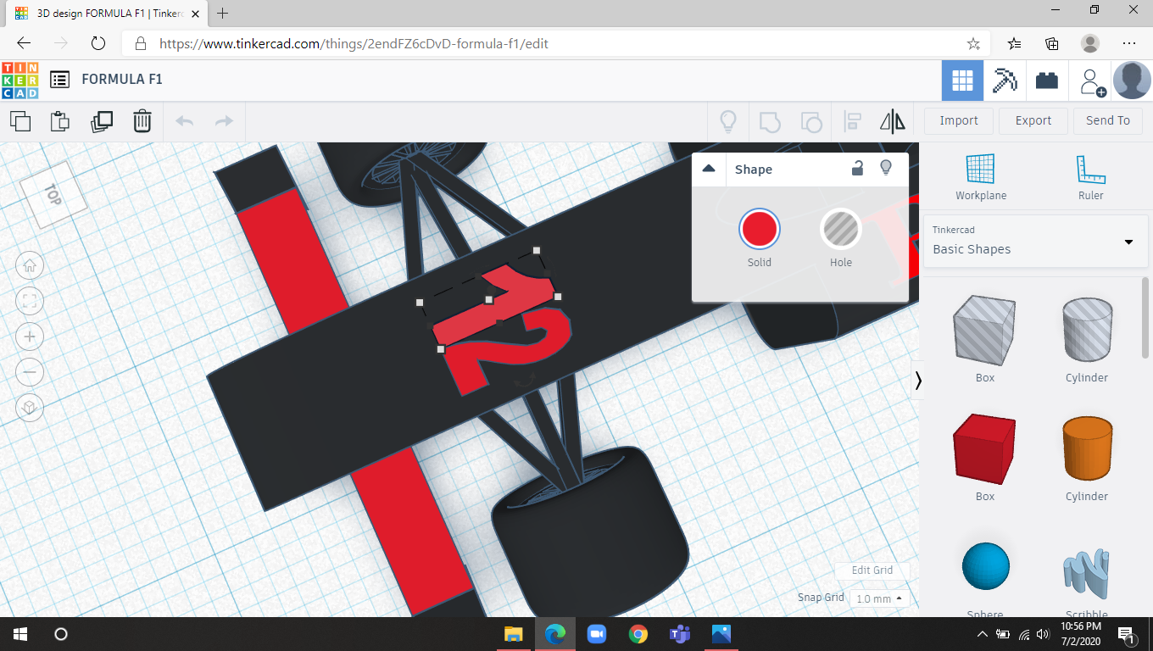Fit the view to selection
This screenshot has width=1153, height=651.
pos(30,301)
